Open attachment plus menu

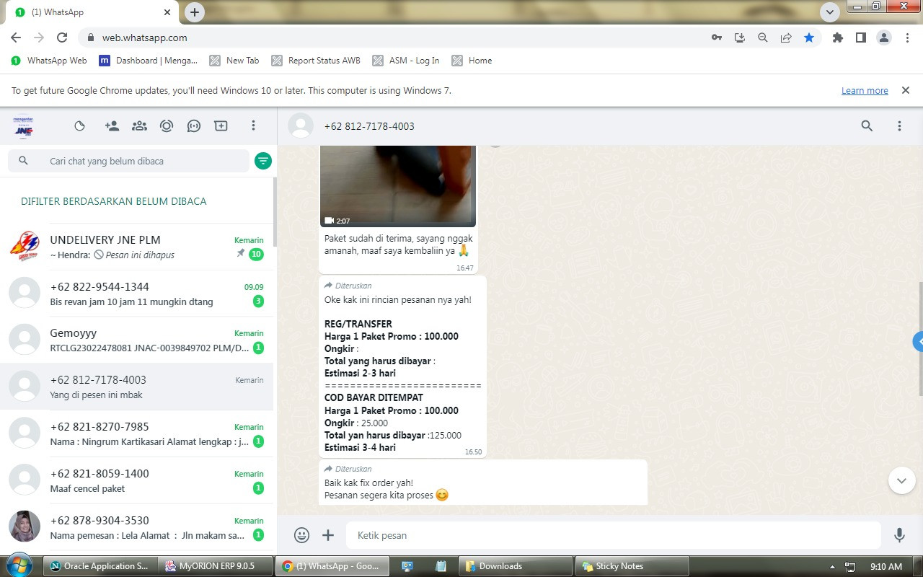tap(328, 535)
